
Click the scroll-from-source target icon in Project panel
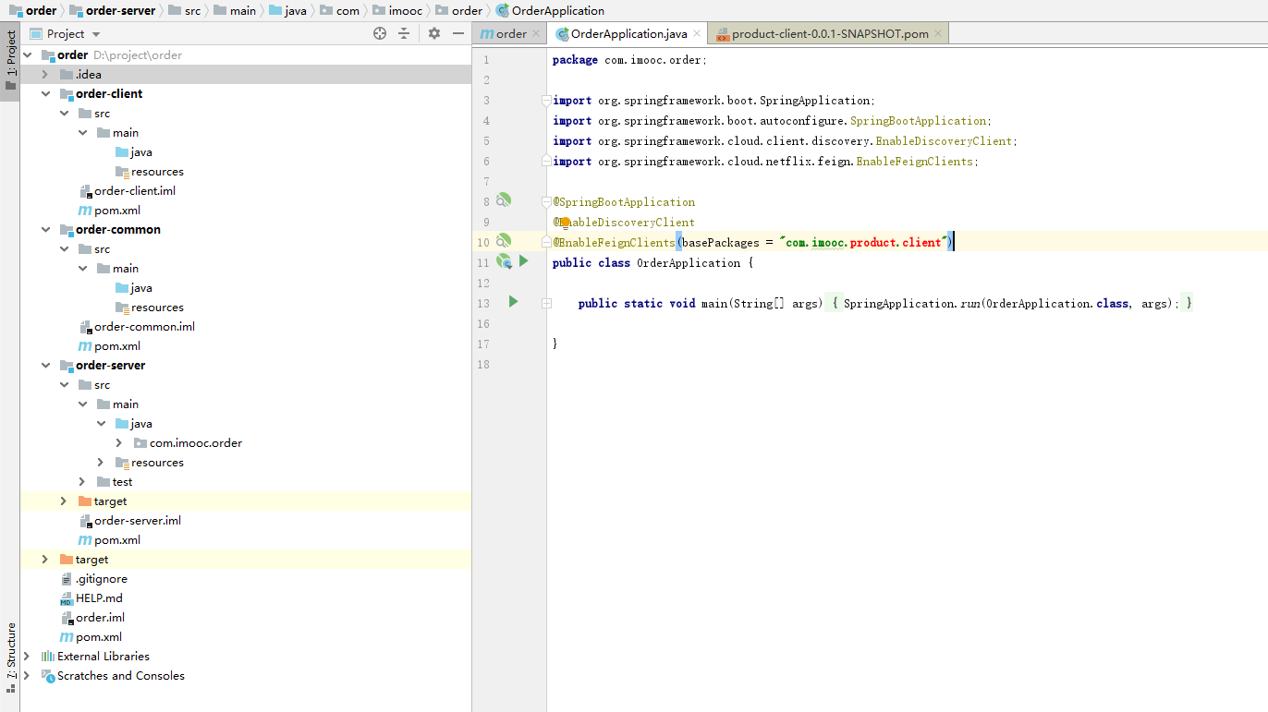[380, 33]
